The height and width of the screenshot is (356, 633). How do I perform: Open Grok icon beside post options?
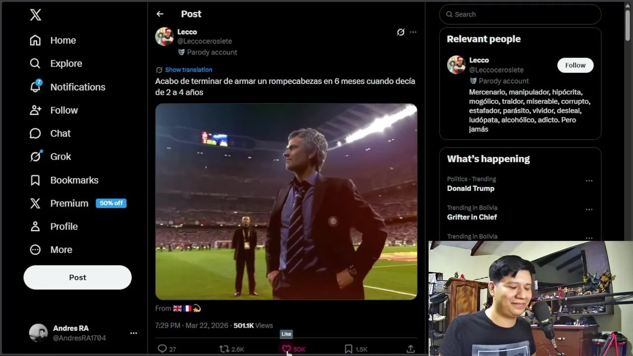pos(401,32)
